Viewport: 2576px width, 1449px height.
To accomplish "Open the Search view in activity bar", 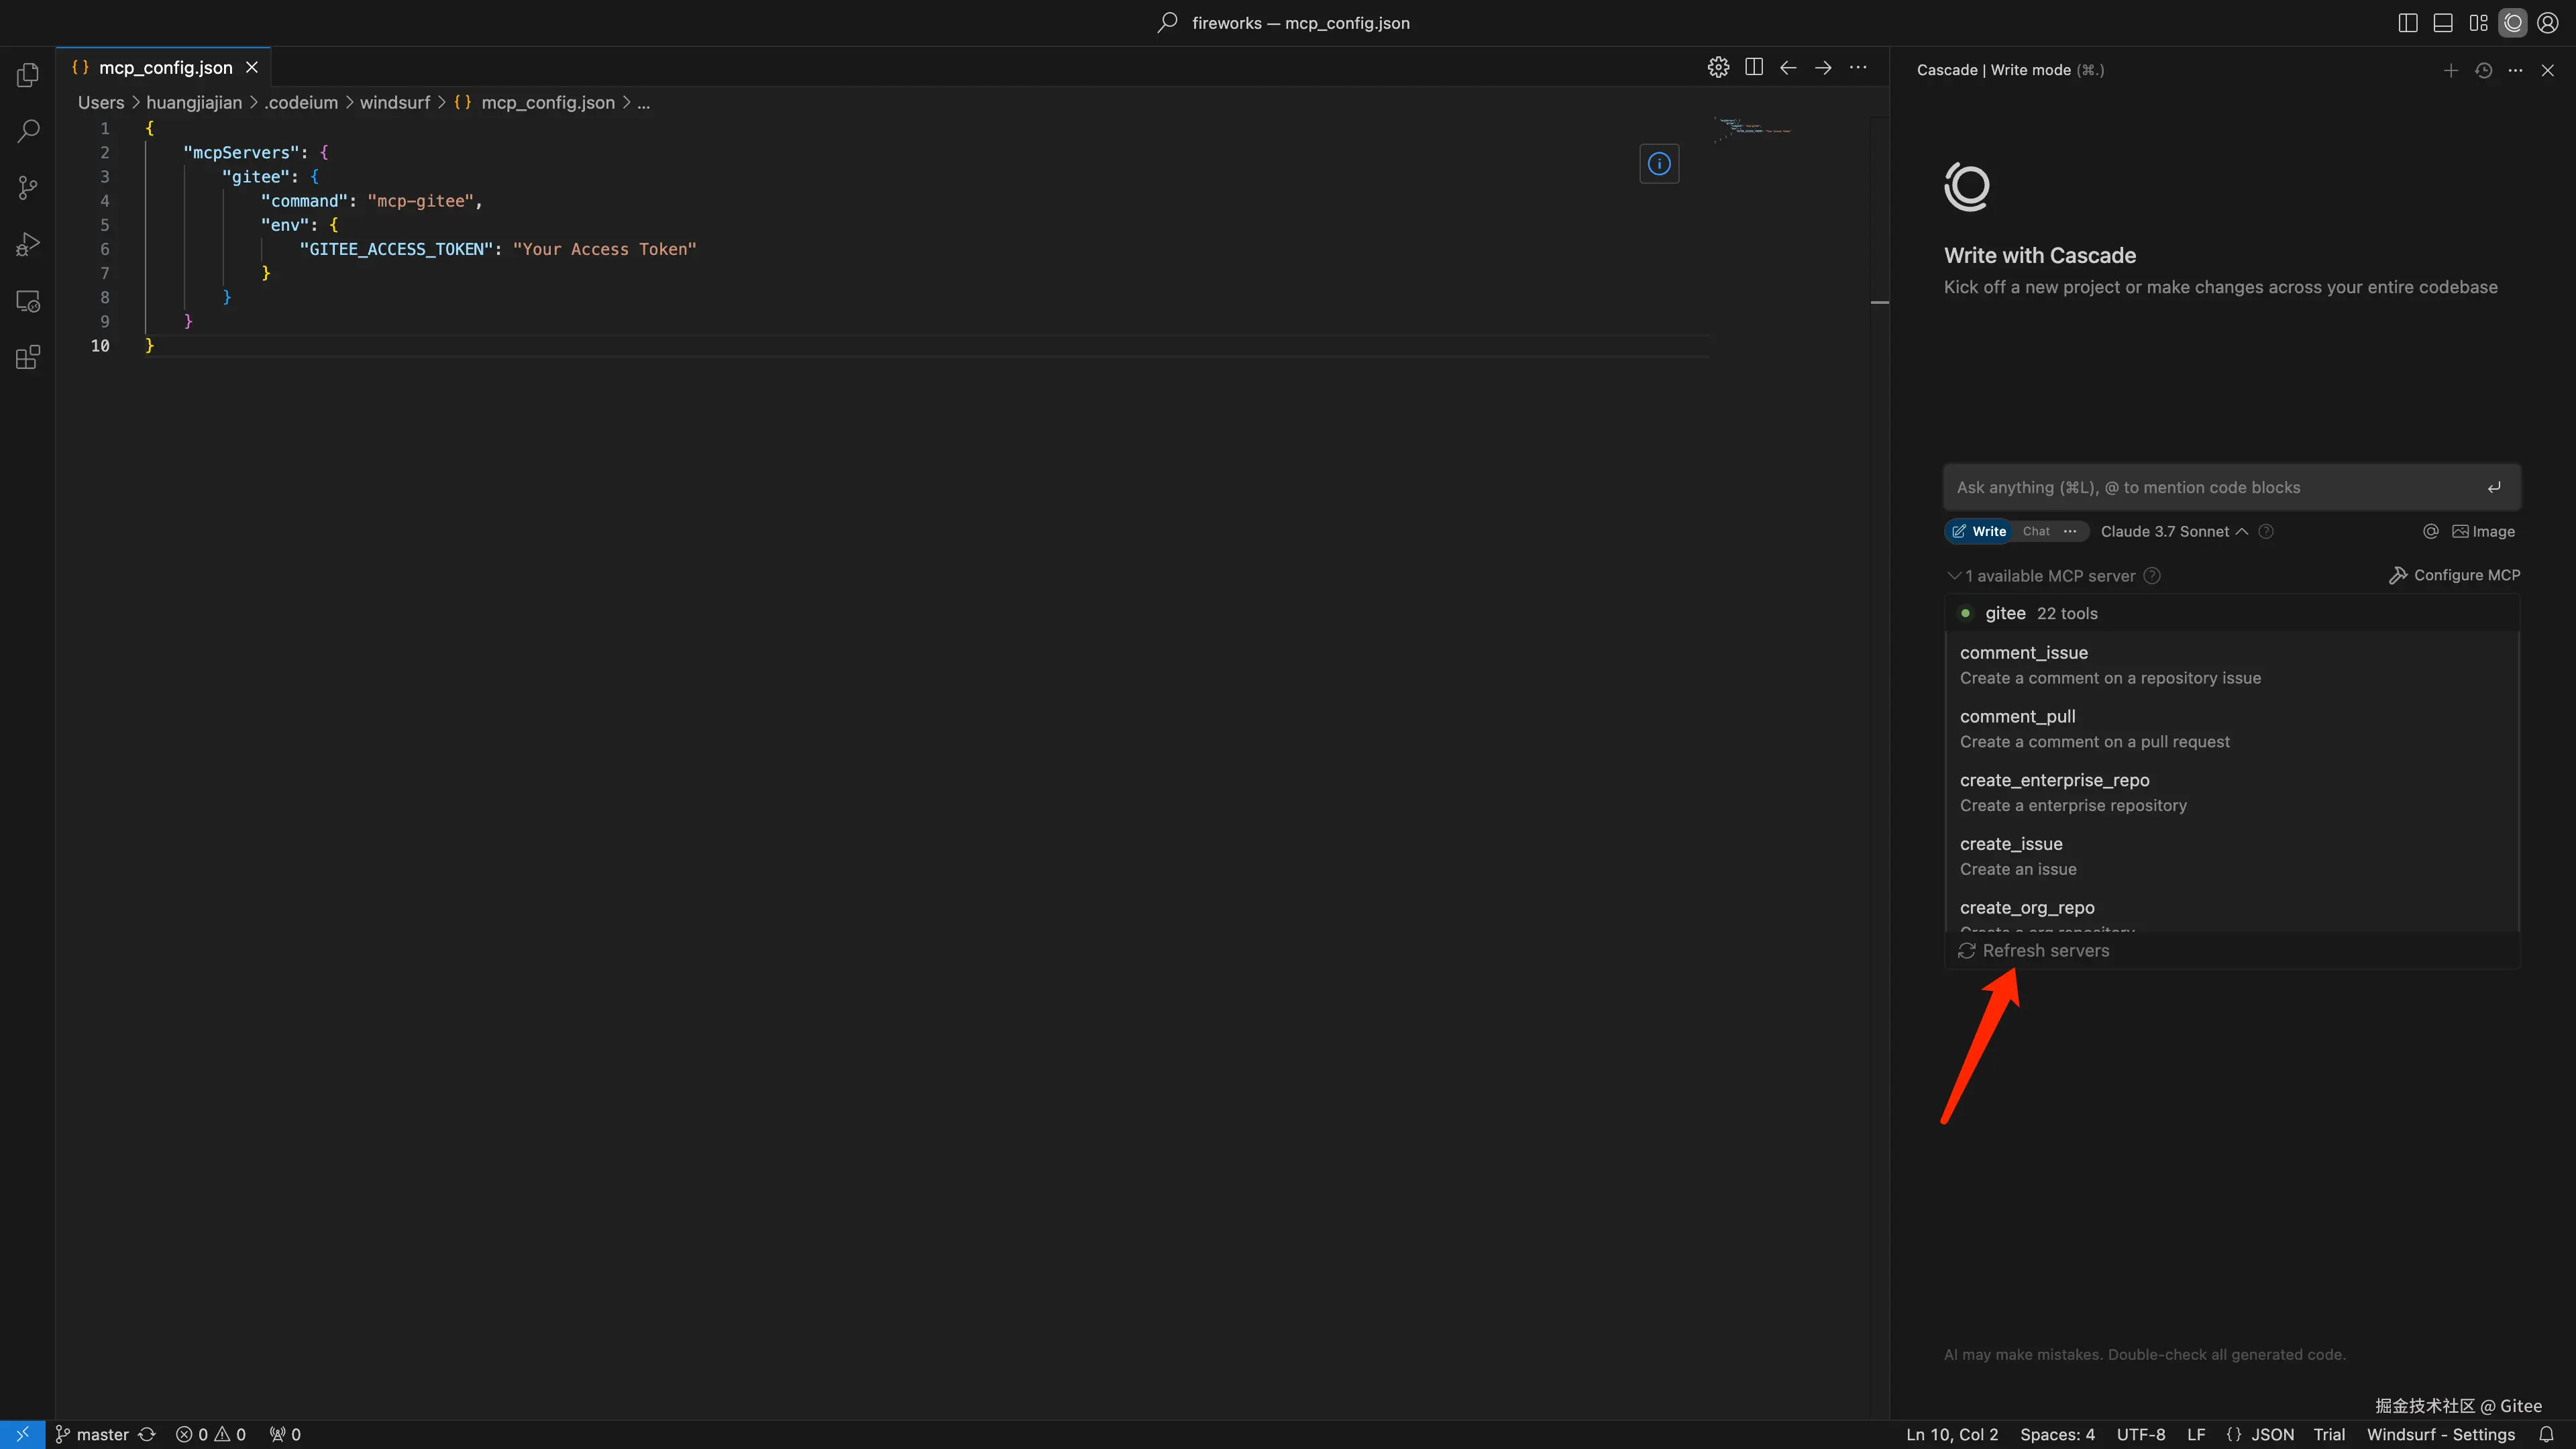I will click(x=28, y=131).
